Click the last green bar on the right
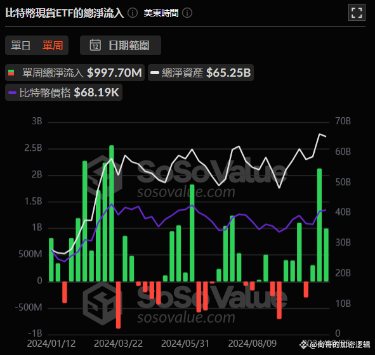Screen dimensions: 375x355 [326, 255]
